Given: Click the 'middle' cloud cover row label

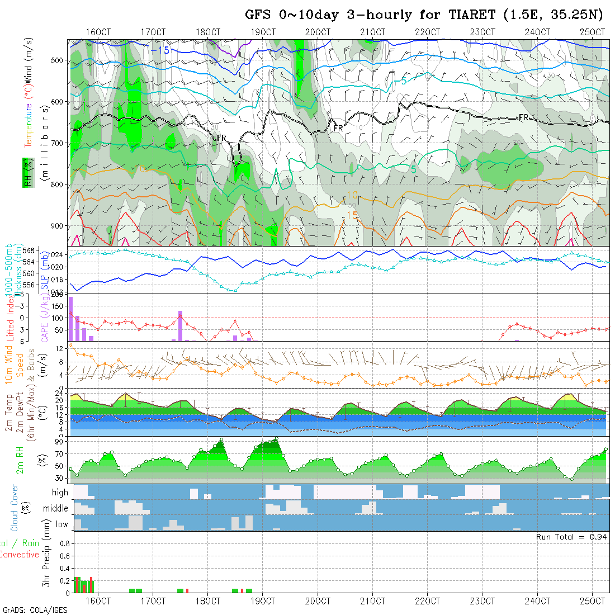Looking at the screenshot, I should pyautogui.click(x=56, y=509).
